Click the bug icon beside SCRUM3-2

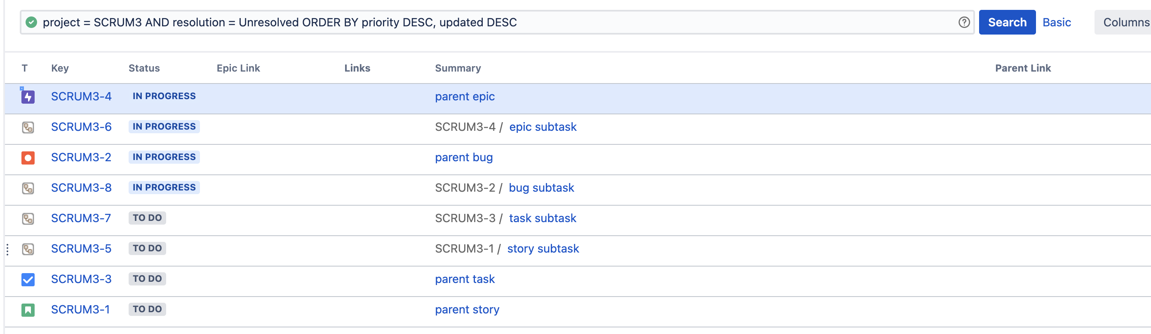[x=28, y=158]
